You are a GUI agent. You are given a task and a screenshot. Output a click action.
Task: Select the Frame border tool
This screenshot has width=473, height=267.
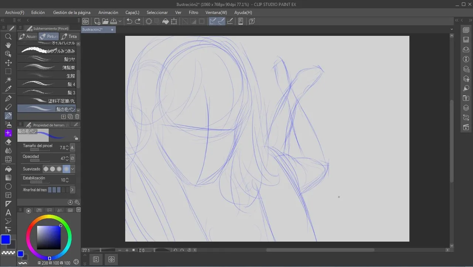(8, 195)
